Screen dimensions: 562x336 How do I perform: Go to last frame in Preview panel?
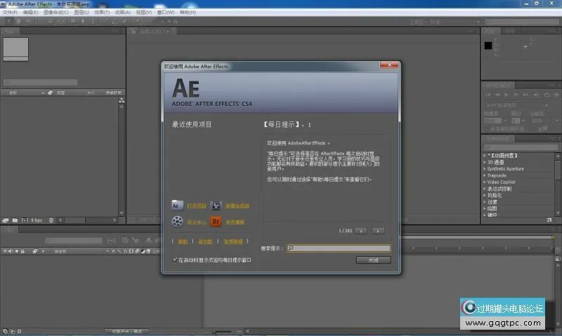pos(525,95)
